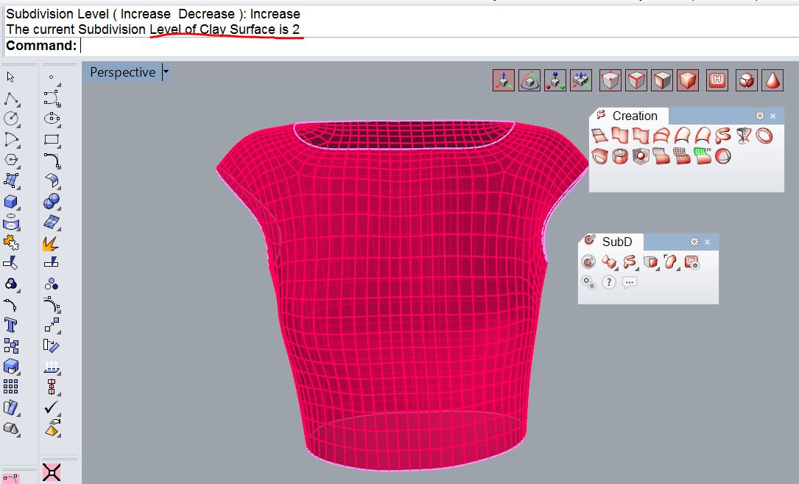Click the round Clayoo logo button in SubD
Viewport: 799px width, 484px height.
[x=588, y=262]
